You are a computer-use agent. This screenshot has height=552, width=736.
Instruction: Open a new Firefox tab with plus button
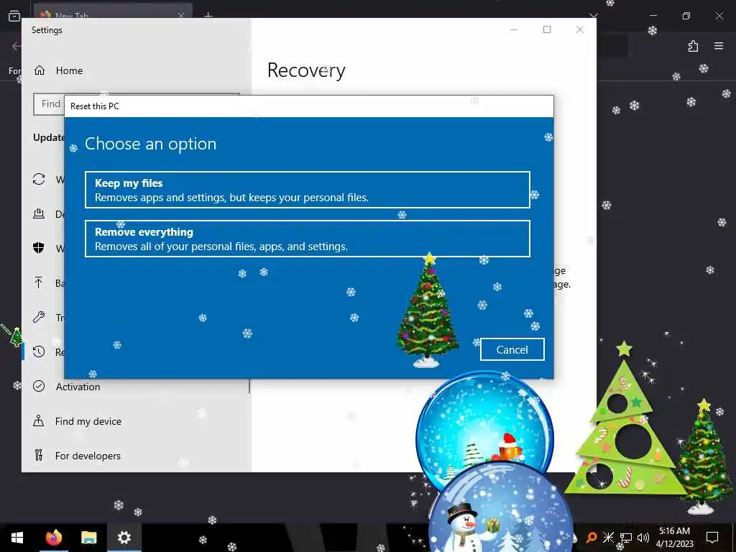[208, 15]
